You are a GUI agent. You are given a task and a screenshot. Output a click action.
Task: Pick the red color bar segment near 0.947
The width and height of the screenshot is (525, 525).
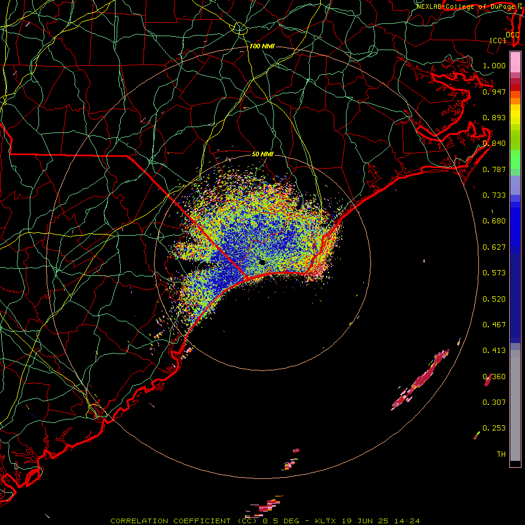pyautogui.click(x=515, y=87)
